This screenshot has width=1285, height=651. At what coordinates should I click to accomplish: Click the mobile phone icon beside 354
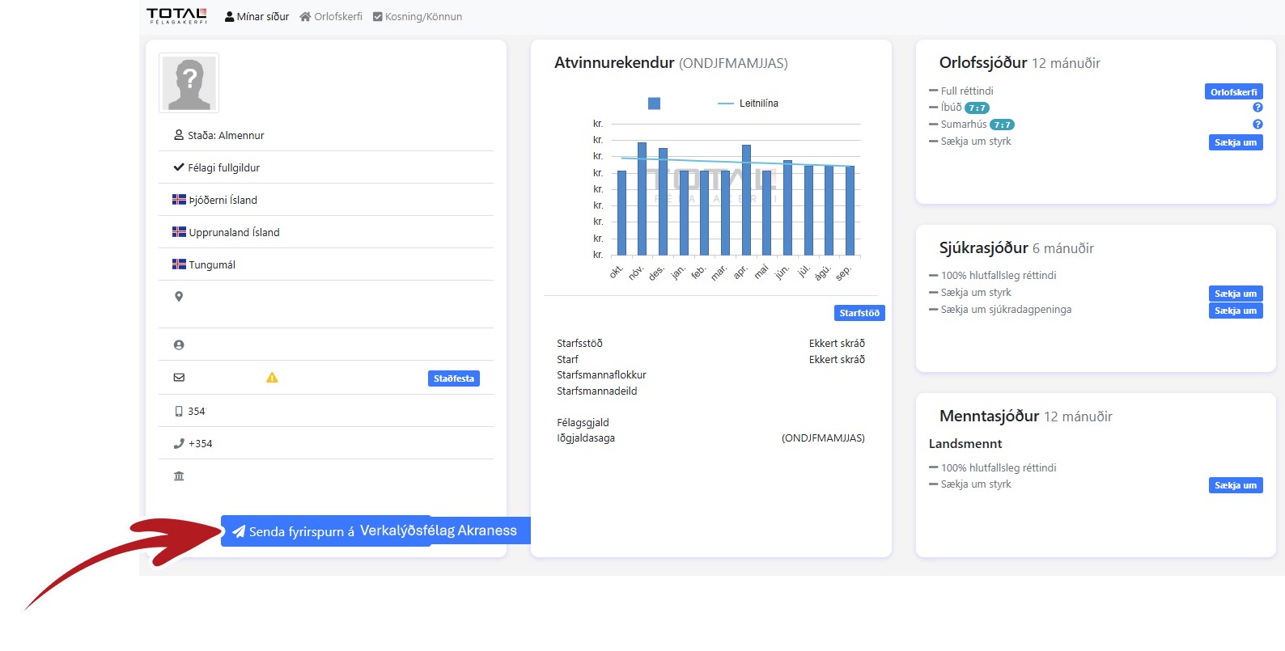point(179,411)
